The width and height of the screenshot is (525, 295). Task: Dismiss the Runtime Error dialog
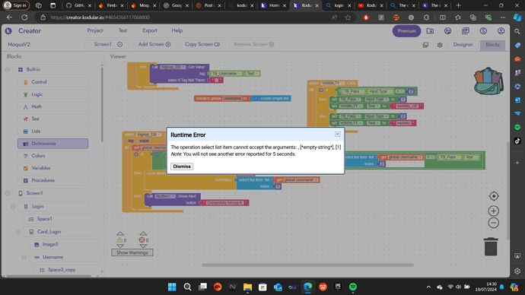[x=182, y=167]
